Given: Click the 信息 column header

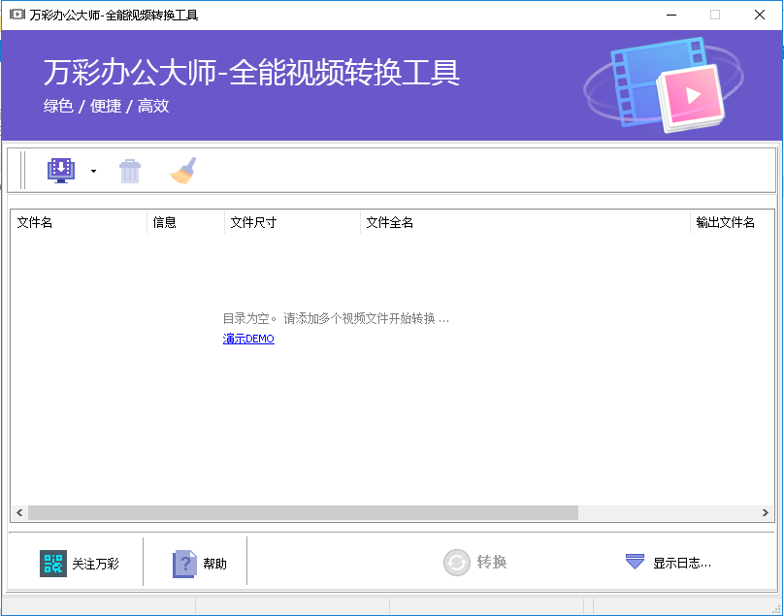Looking at the screenshot, I should coord(165,222).
